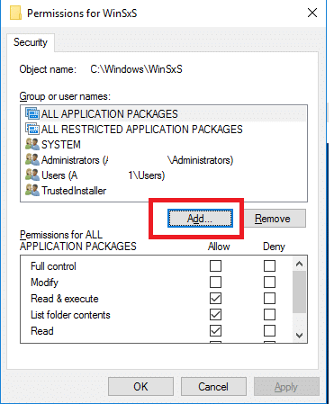The height and width of the screenshot is (404, 334).
Task: Click the Remove button
Action: [x=275, y=219]
